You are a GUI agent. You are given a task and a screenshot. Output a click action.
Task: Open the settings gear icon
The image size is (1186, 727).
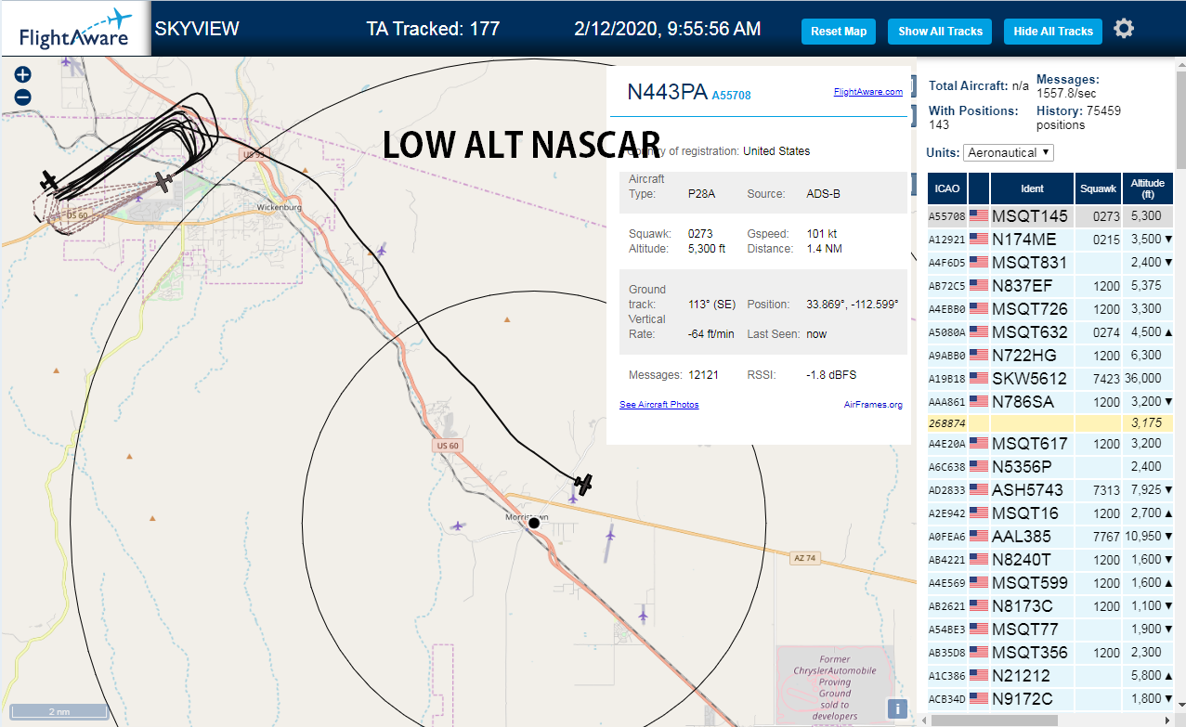point(1124,29)
